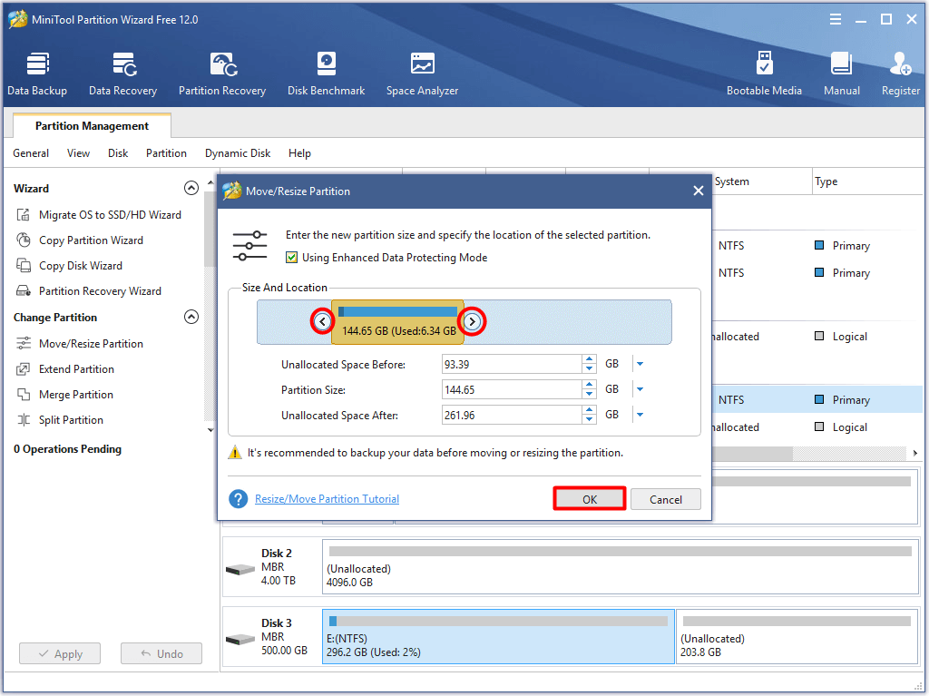The height and width of the screenshot is (696, 929).
Task: Increase Unallocated Space After value
Action: [x=589, y=410]
